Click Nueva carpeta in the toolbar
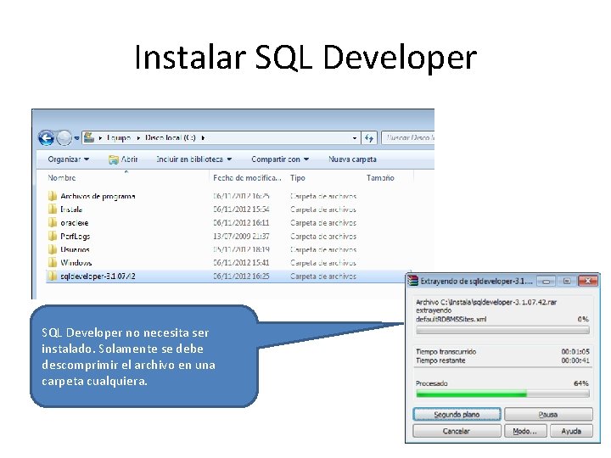The width and height of the screenshot is (611, 458). 352,159
